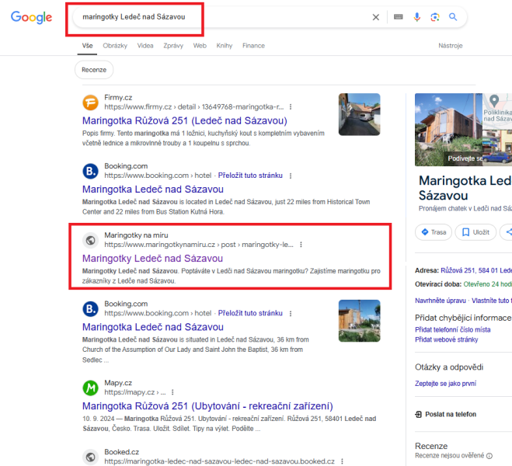Click Přidat telefonní číslo místa
This screenshot has width=512, height=466.
[453, 330]
